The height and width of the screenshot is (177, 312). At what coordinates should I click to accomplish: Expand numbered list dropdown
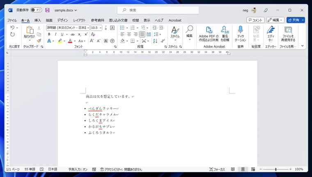[x=137, y=28]
